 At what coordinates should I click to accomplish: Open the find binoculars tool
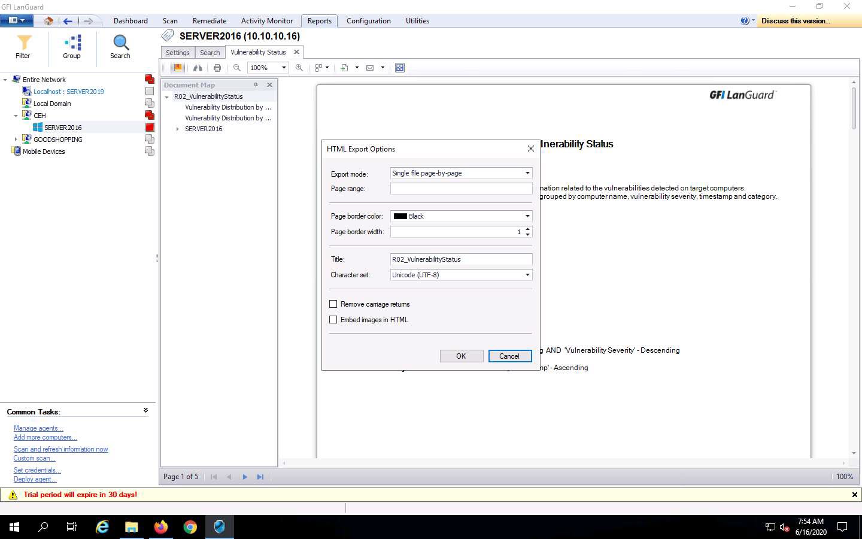point(198,68)
